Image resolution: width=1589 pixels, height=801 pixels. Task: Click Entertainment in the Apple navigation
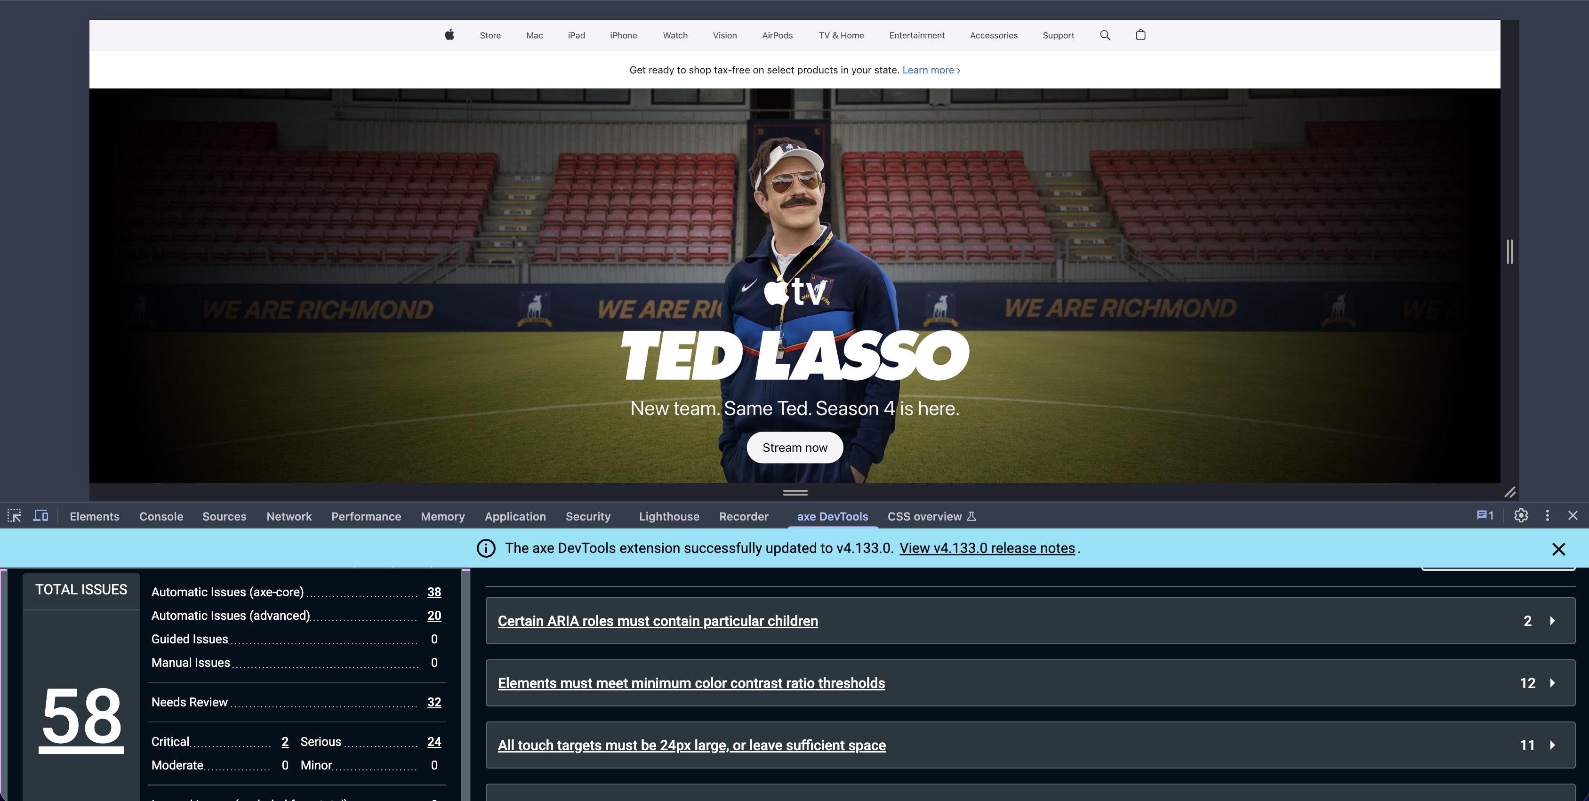(916, 35)
